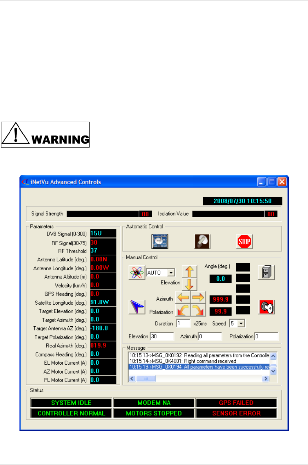The image size is (308, 465).
Task: Click the atom icon in Manual Control
Action: point(137,272)
